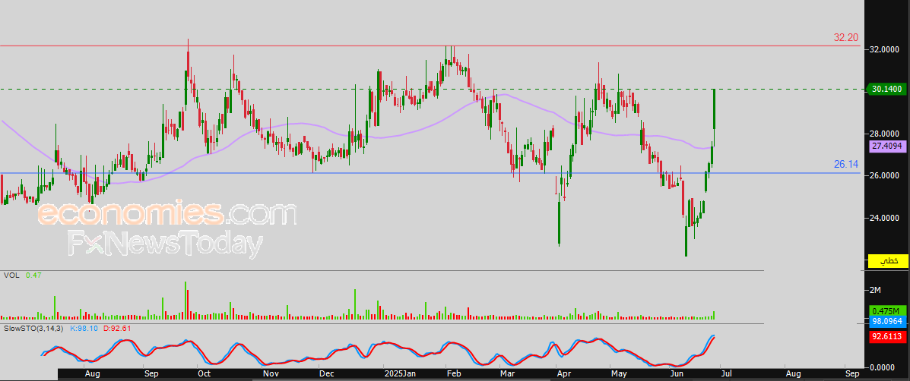Click the Jul date axis label
Viewport: 910px width, 381px height.
(x=726, y=374)
